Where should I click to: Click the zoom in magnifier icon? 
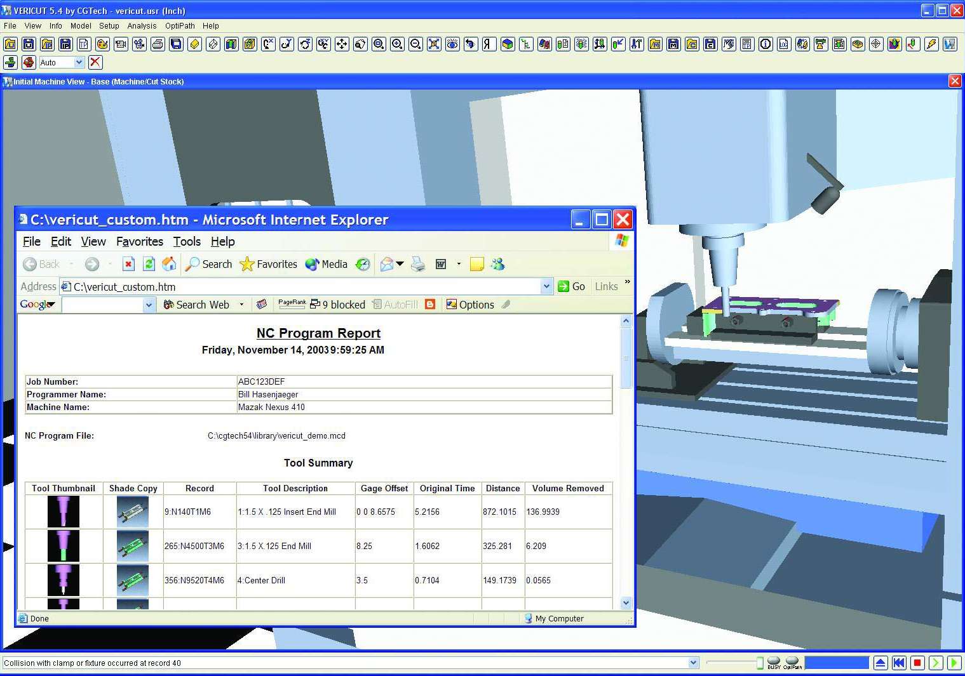click(x=397, y=44)
